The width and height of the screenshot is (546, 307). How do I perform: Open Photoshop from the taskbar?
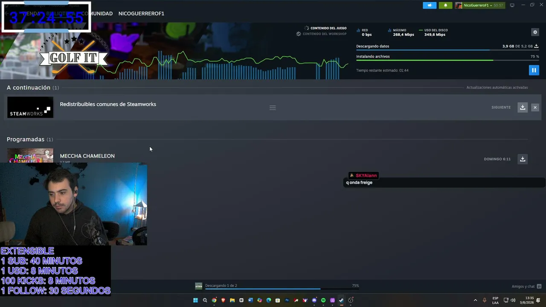tap(287, 300)
